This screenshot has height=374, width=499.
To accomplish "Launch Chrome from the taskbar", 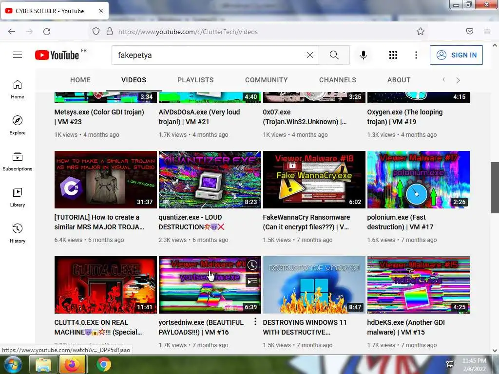I will point(104,364).
